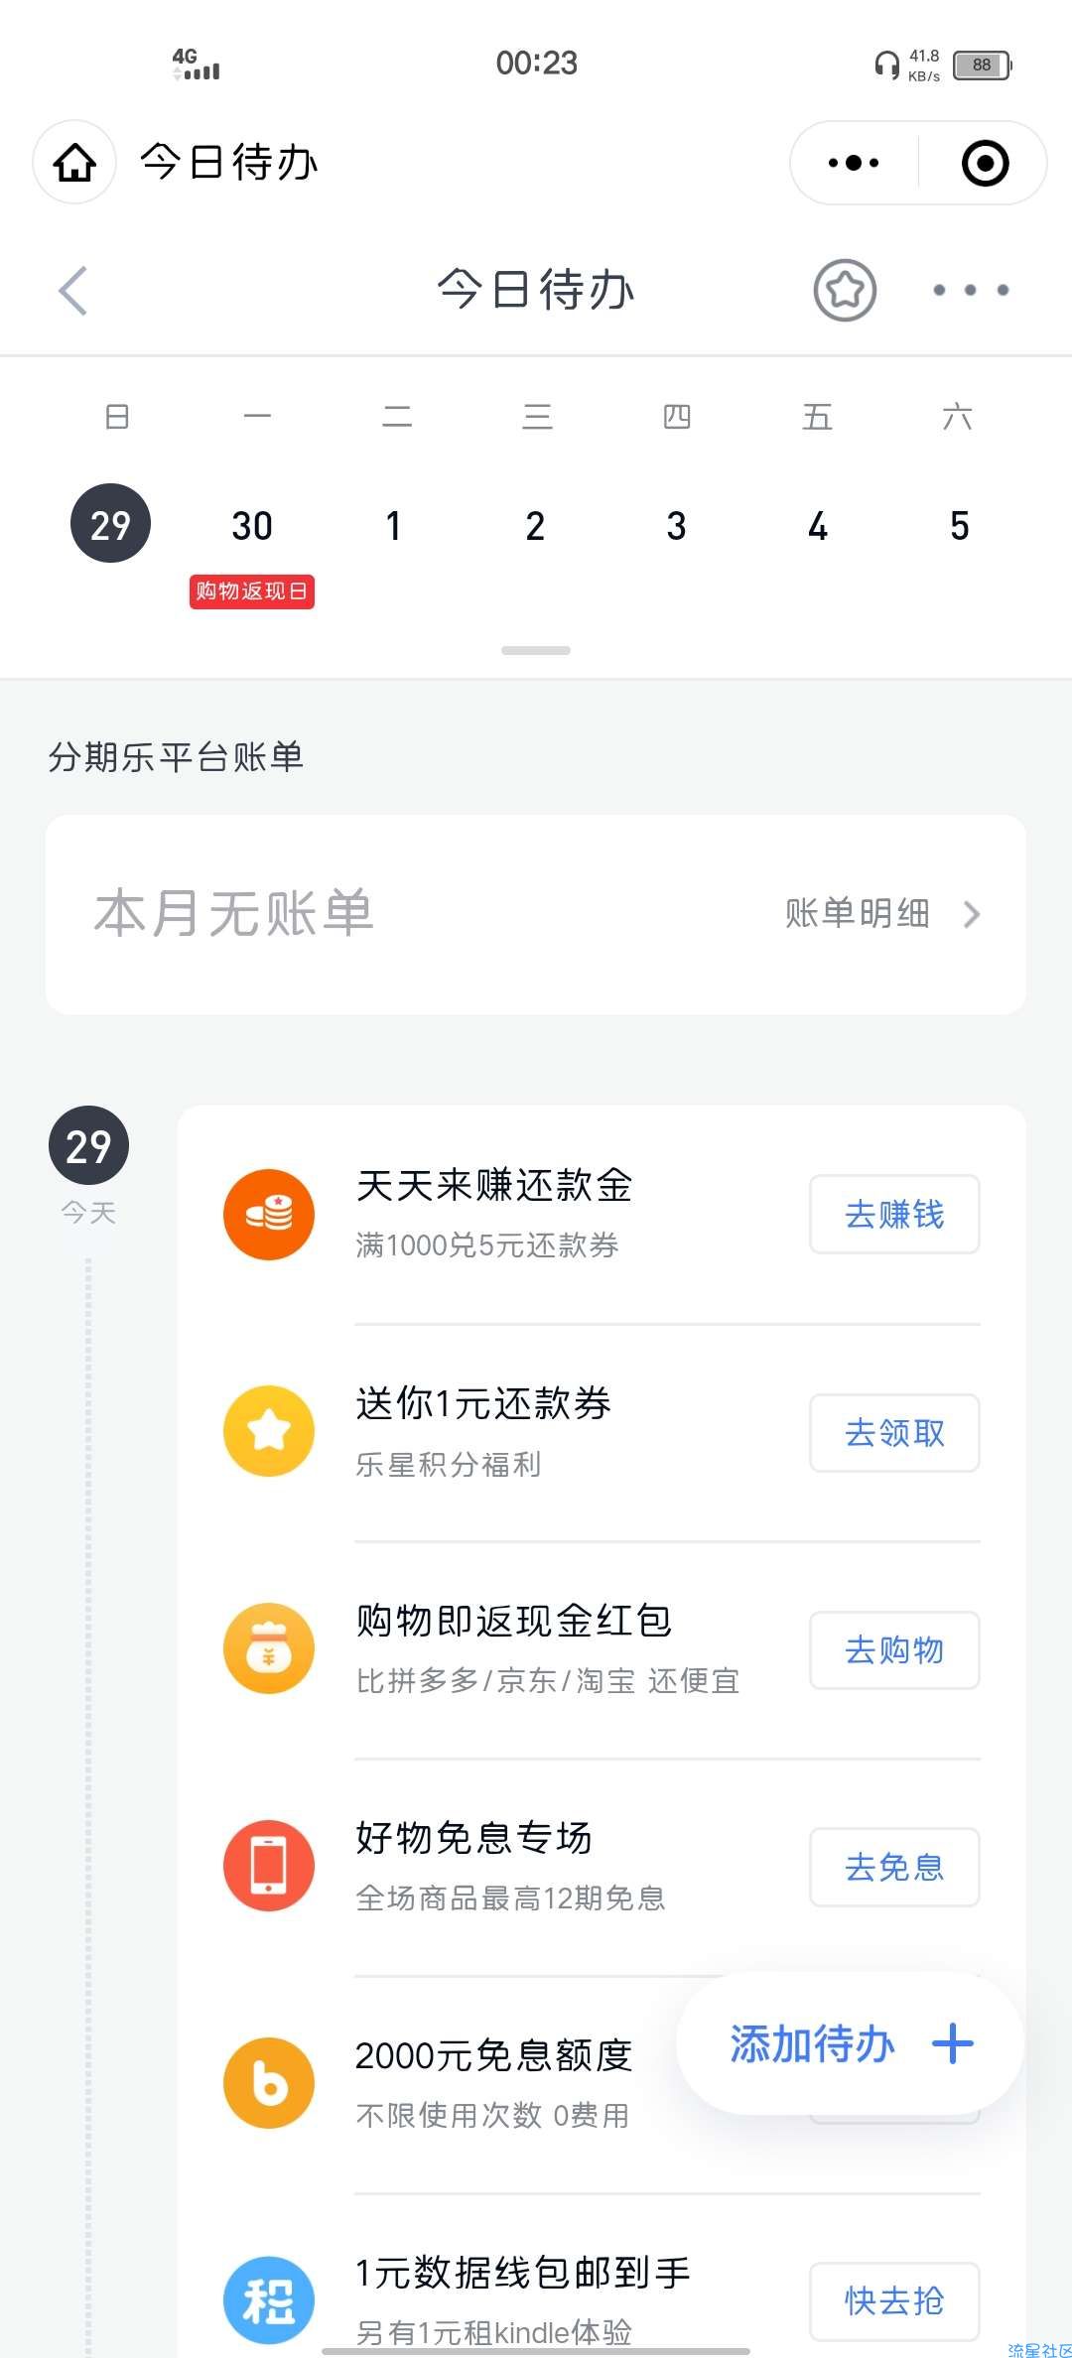
Task: Open the gray three-dot more options
Action: pyautogui.click(x=971, y=290)
